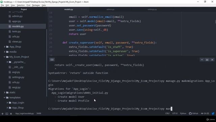Open __init__.py under My_Ecom_Project
Image resolution: width=216 pixels, height=122 pixels.
click(18, 67)
